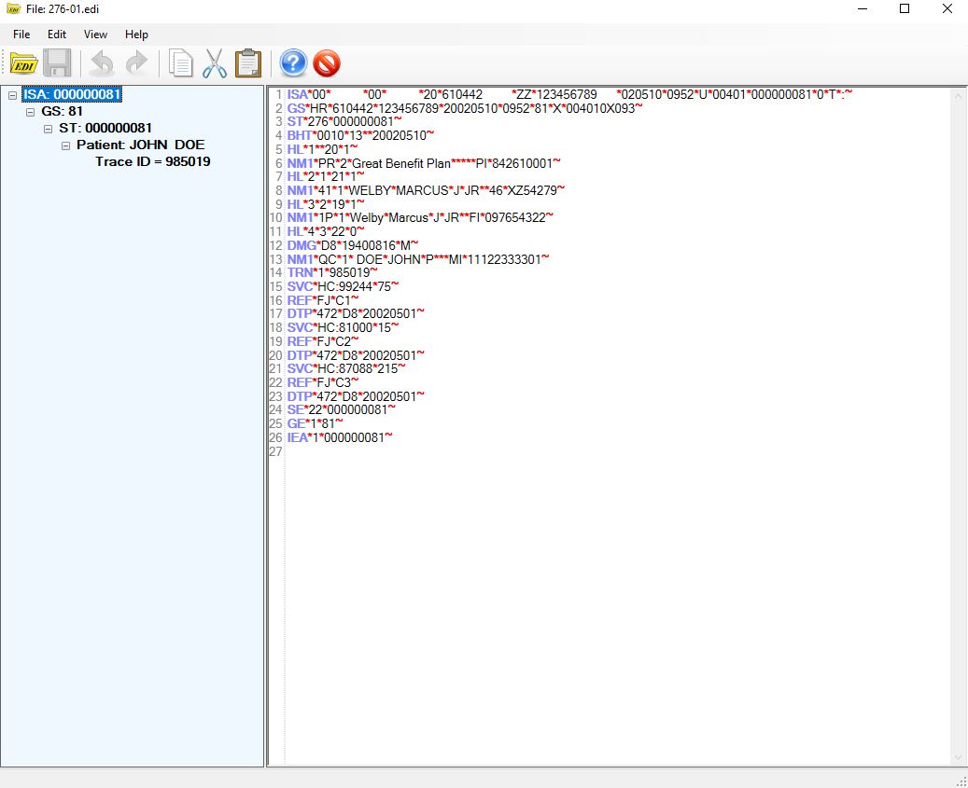Select GS: 81 in the tree
Screen dimensions: 968x788
pos(62,112)
